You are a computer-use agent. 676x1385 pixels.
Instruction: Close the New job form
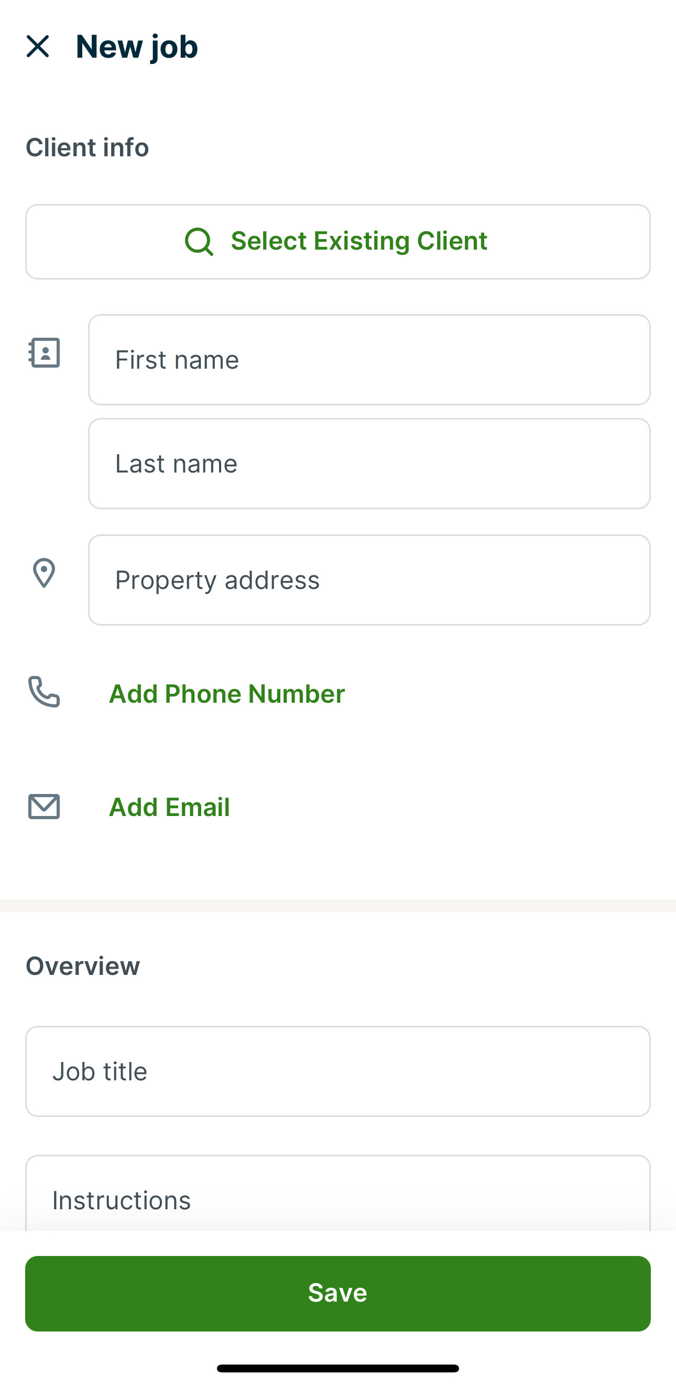(x=38, y=46)
